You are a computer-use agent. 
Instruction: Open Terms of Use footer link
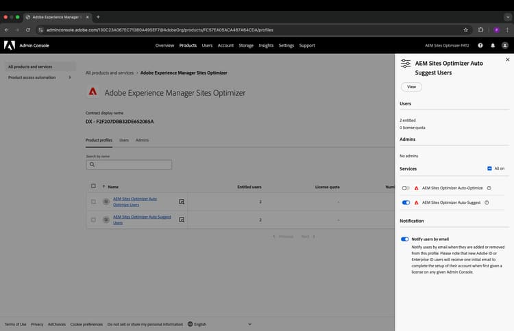[x=15, y=324]
